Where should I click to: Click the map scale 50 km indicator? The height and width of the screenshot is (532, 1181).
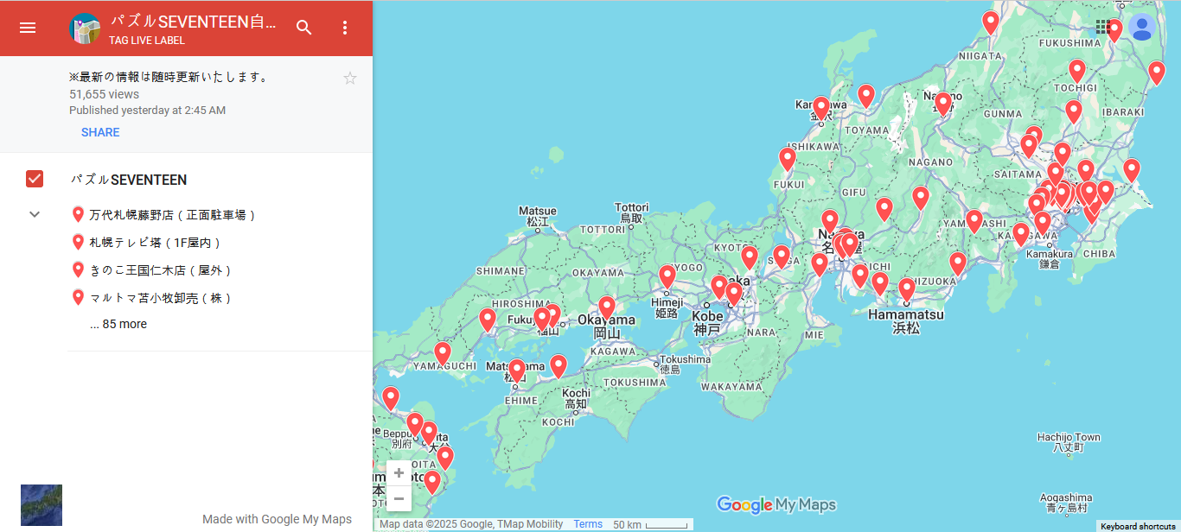click(x=650, y=524)
